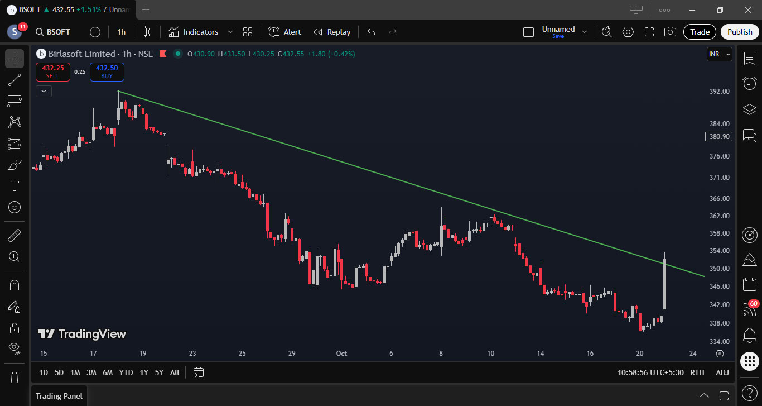The image size is (762, 406).
Task: Redo the last chart action
Action: coord(392,32)
